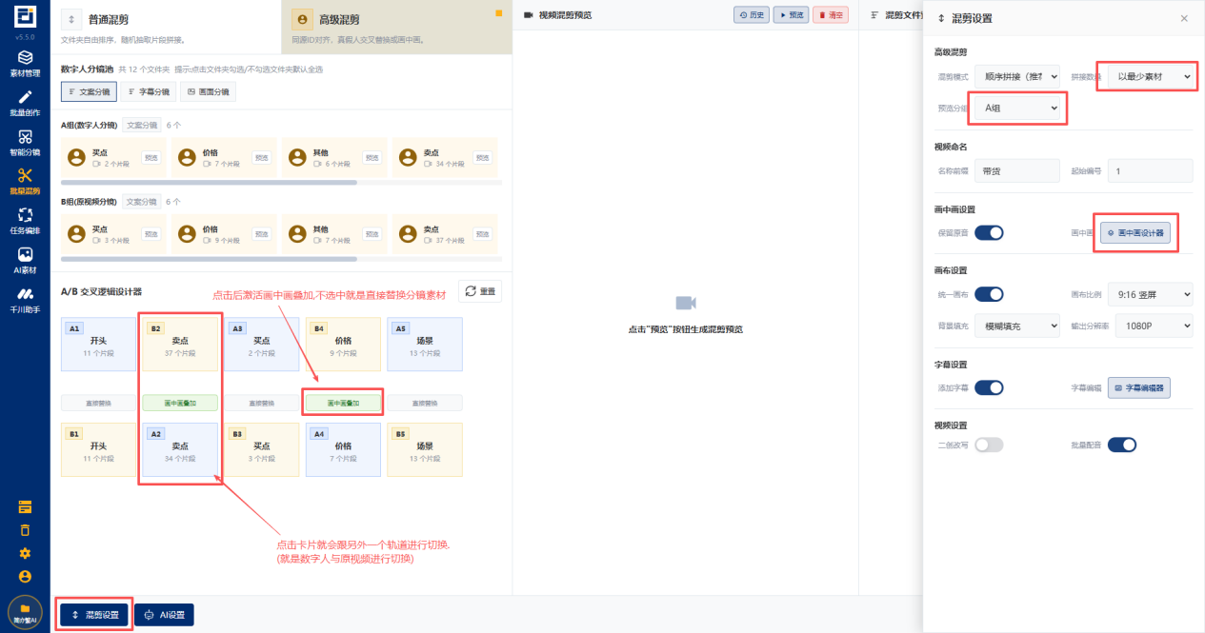
Task: Click the AI设置 bottom button
Action: (164, 615)
